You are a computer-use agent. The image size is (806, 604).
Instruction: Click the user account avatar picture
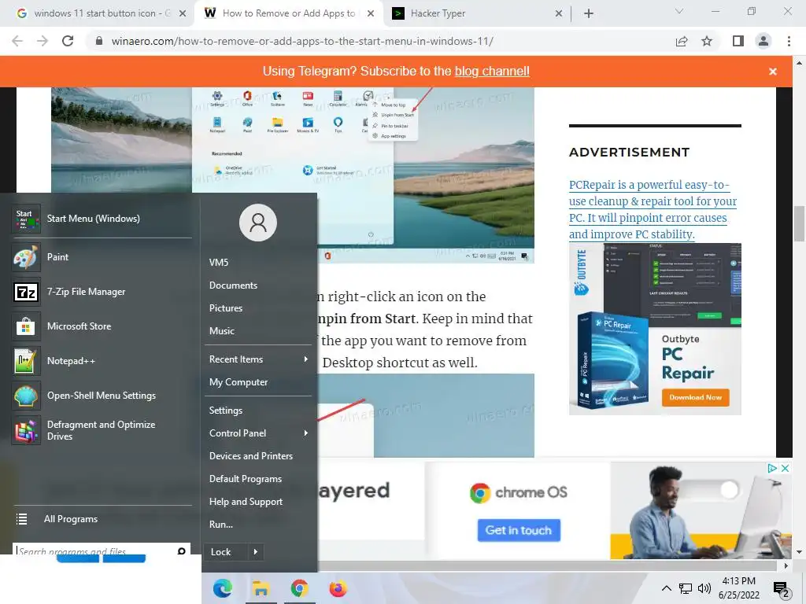click(x=258, y=223)
